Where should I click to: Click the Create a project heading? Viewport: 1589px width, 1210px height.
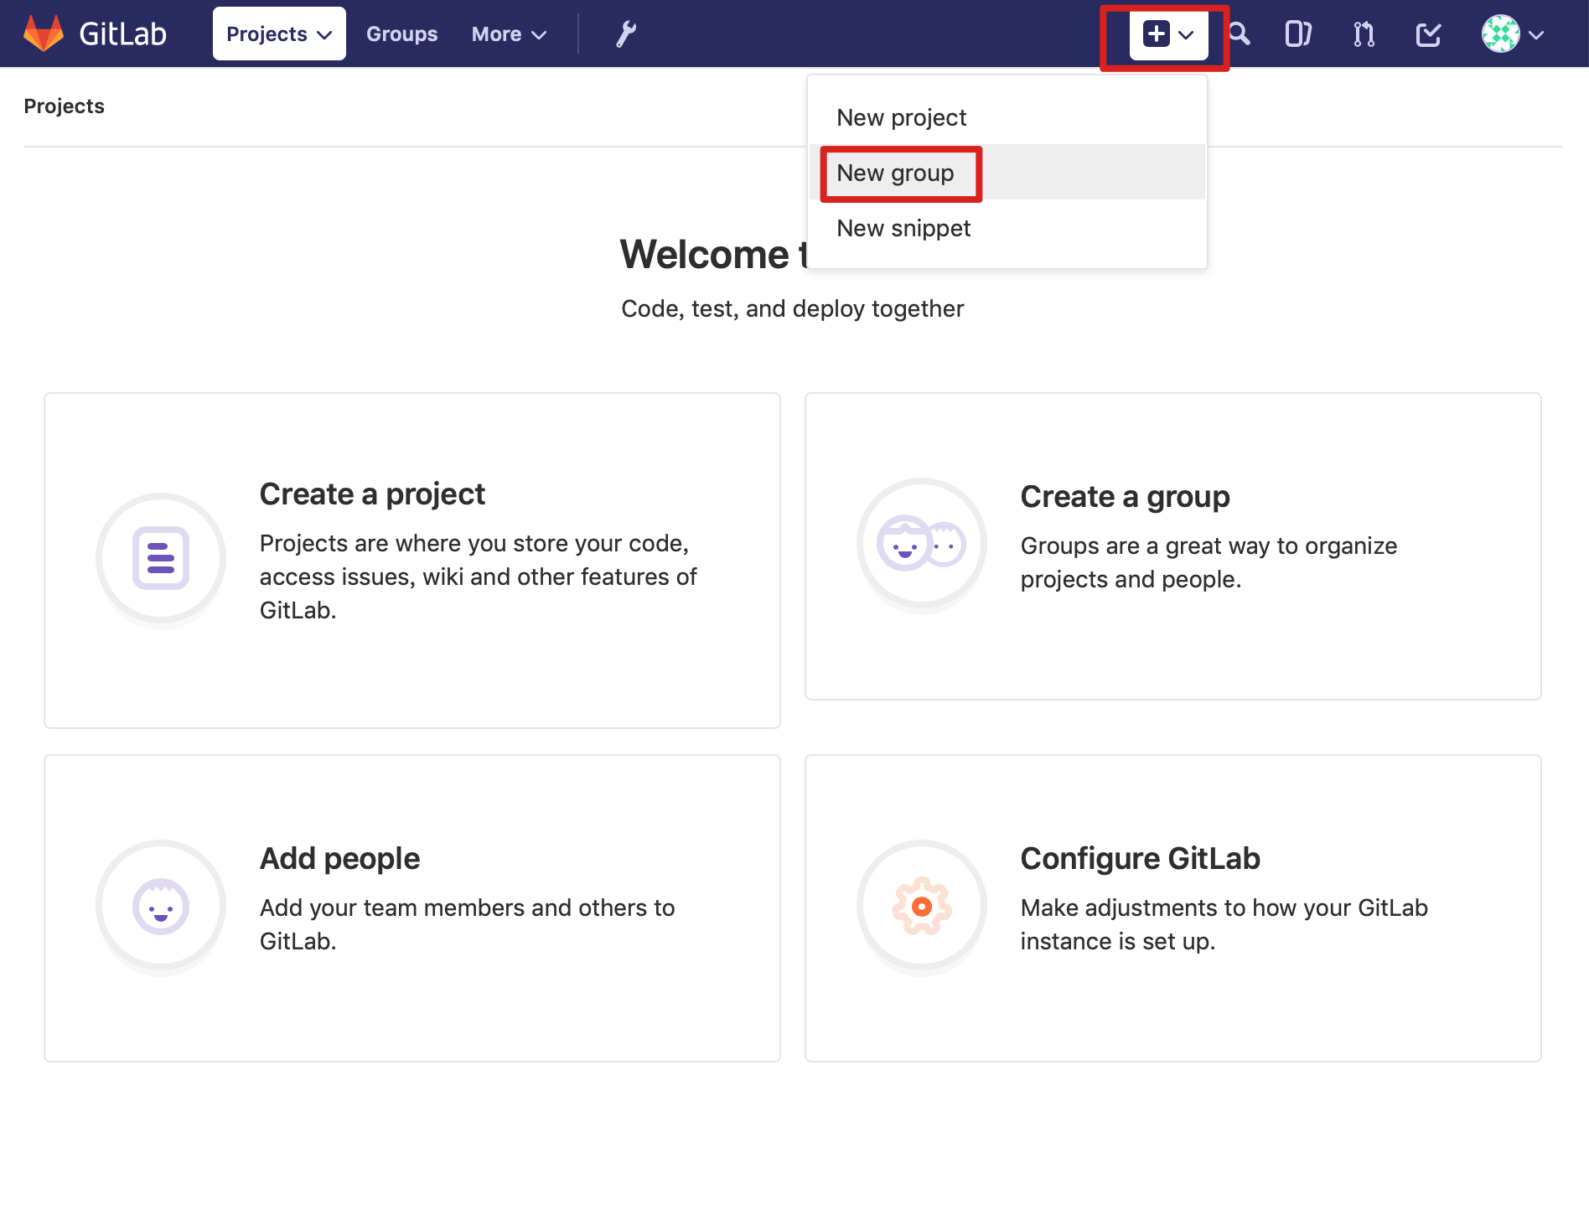coord(372,494)
